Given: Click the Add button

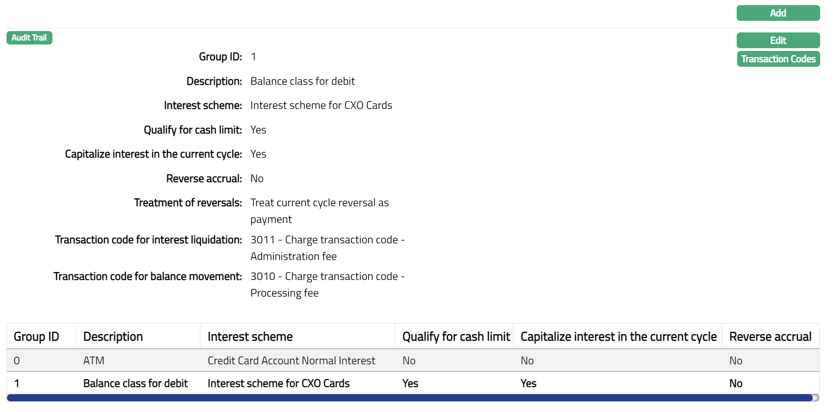Looking at the screenshot, I should click(778, 13).
